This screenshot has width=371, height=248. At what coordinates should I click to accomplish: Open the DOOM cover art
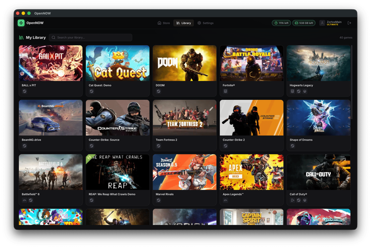click(x=185, y=63)
